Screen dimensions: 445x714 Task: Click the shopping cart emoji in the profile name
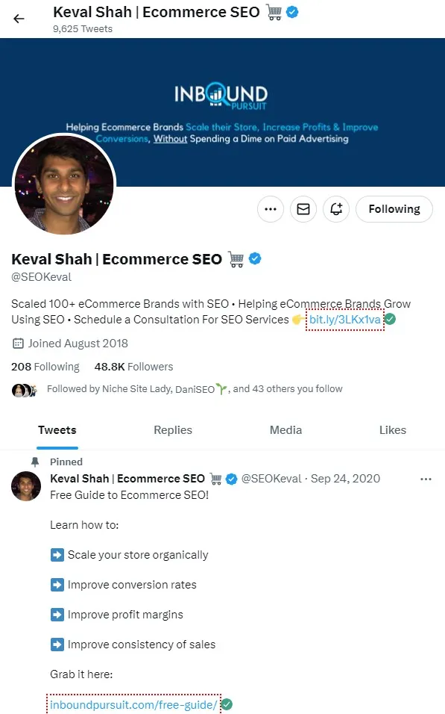click(235, 258)
